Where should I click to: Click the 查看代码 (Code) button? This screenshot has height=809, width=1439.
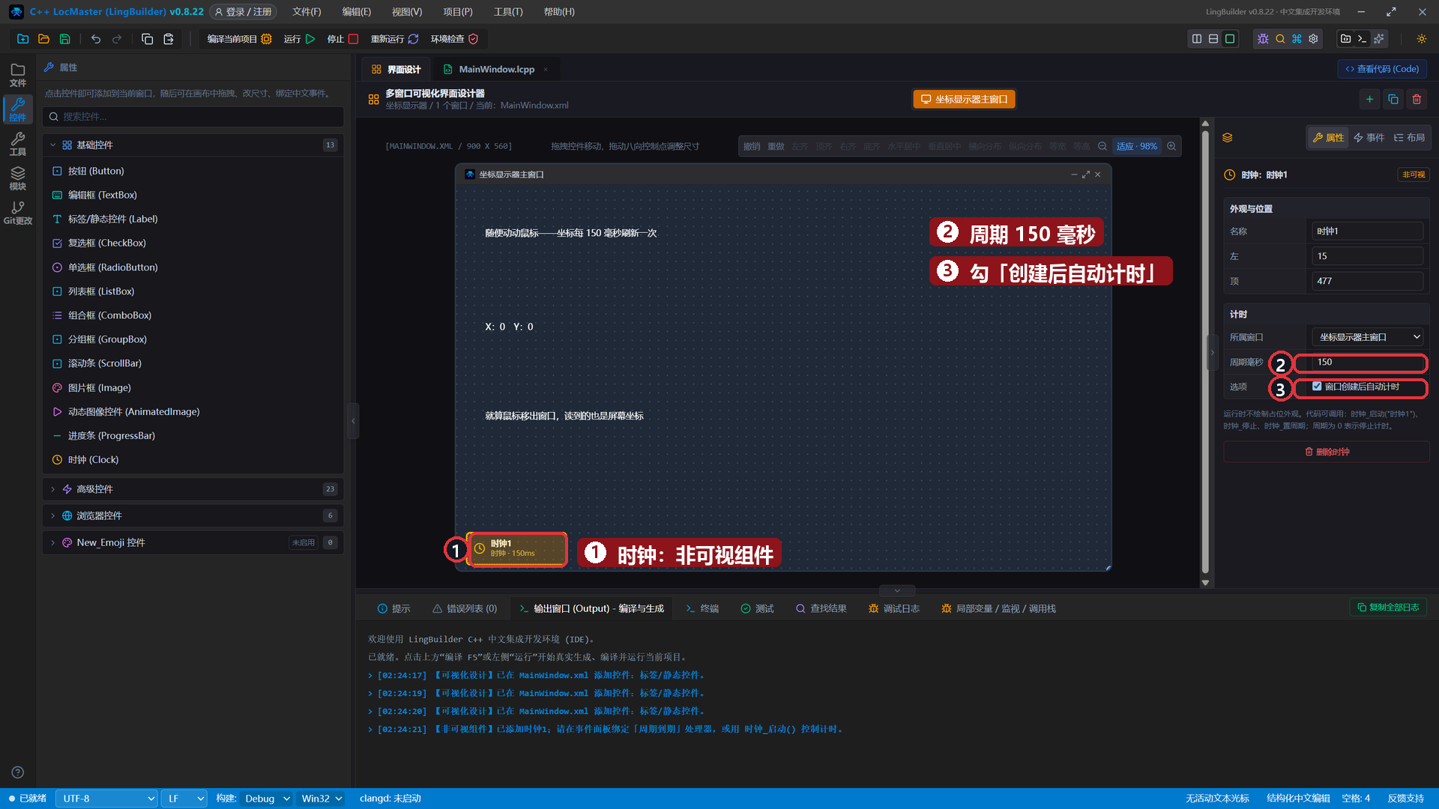coord(1382,69)
